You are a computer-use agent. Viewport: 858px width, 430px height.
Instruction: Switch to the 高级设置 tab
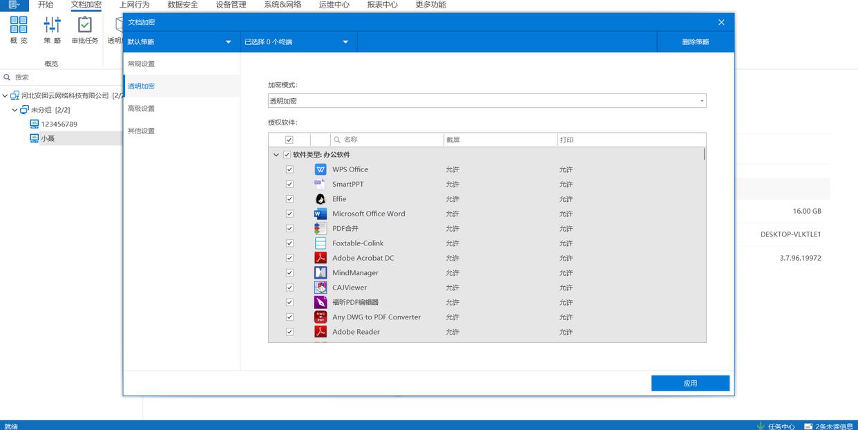click(142, 109)
